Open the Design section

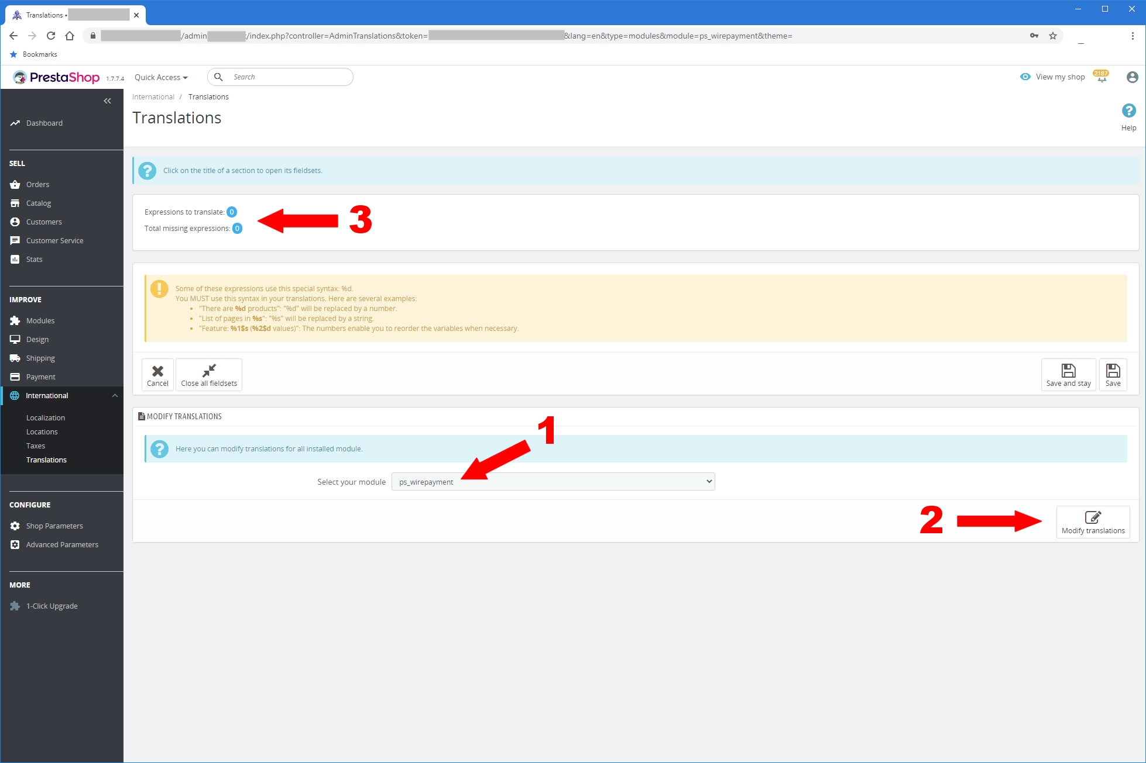(x=37, y=339)
